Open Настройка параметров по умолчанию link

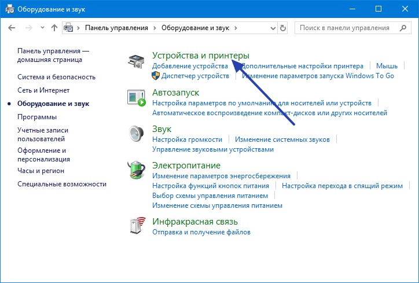point(262,103)
